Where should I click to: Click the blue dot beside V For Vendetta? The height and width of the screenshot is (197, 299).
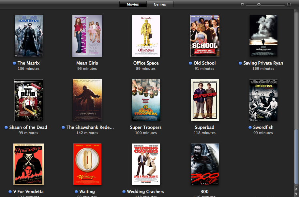(x=10, y=192)
